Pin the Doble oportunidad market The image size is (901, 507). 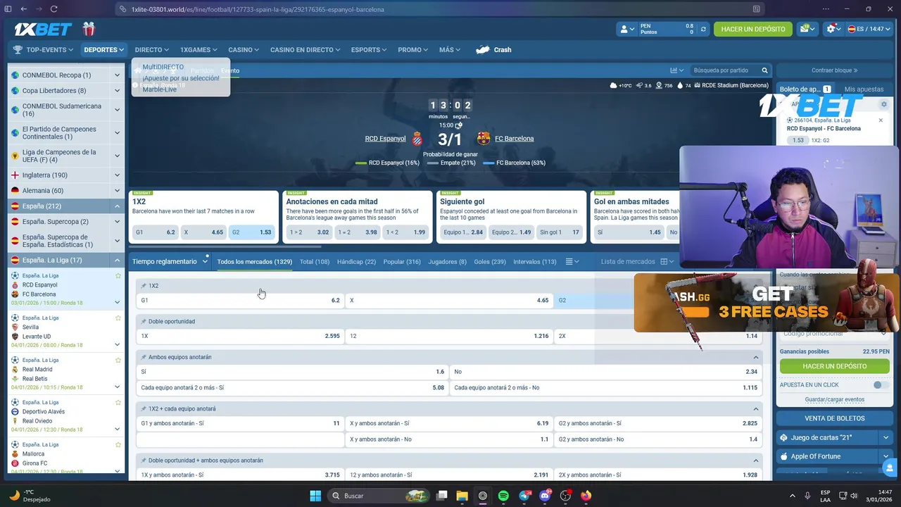[144, 322]
